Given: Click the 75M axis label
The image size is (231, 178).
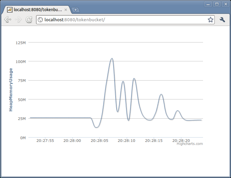Looking at the screenshot, I should click(x=22, y=81).
